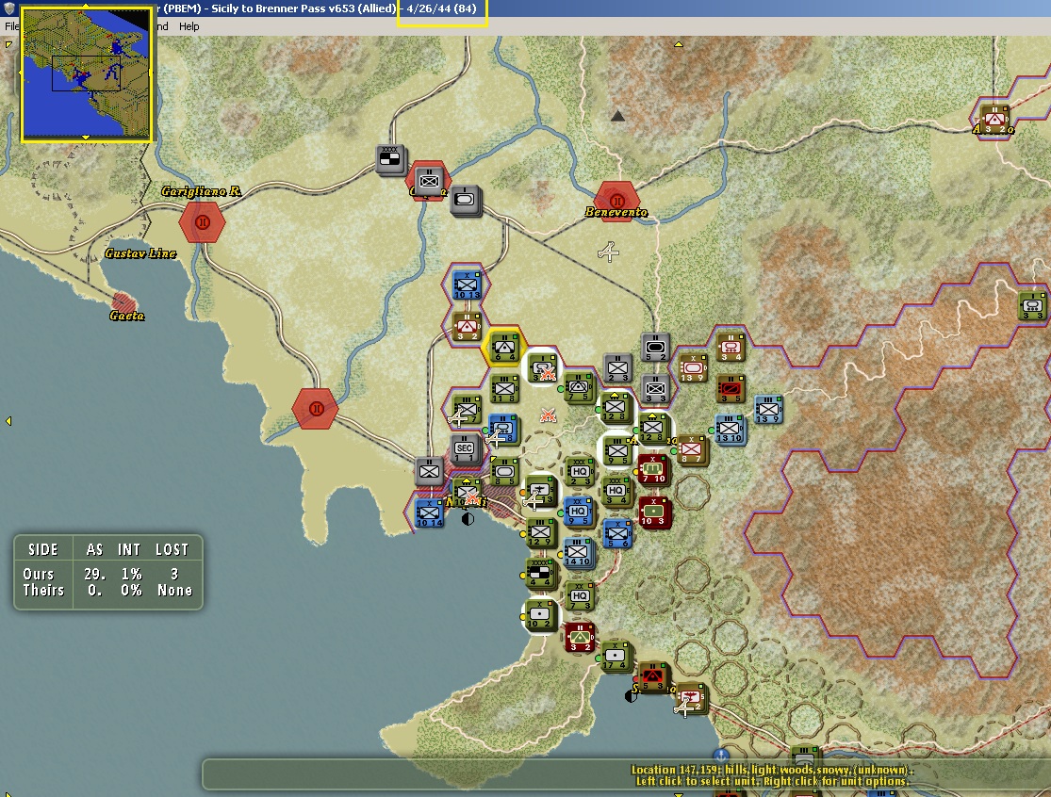
Task: Select the gray SEC security unit 1-1
Action: (466, 449)
